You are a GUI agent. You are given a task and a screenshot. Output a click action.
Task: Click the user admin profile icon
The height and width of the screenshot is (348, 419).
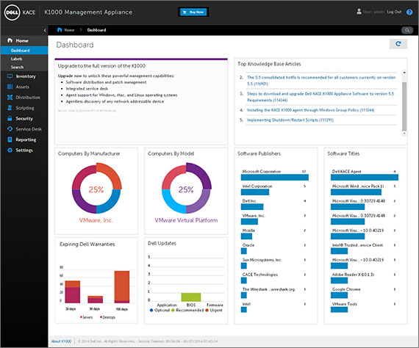359,12
